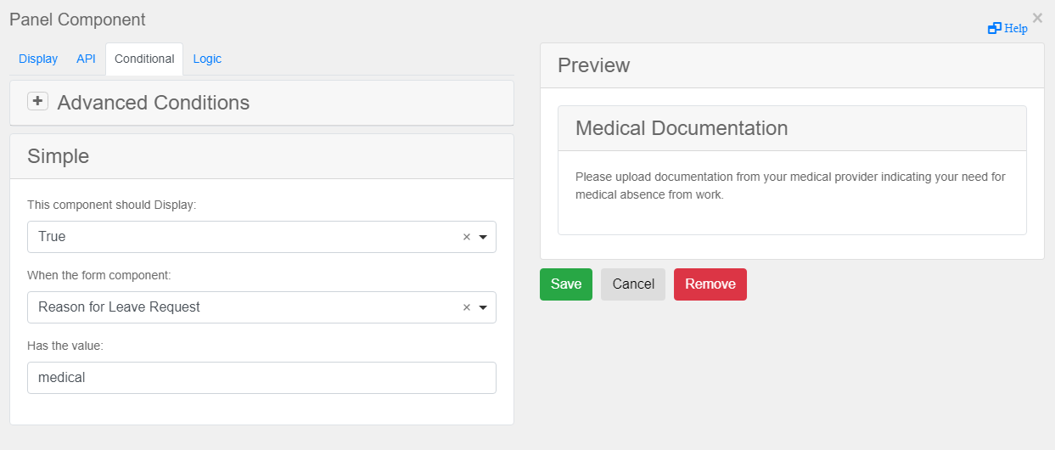Click the Medical Documentation preview panel title

coord(682,128)
